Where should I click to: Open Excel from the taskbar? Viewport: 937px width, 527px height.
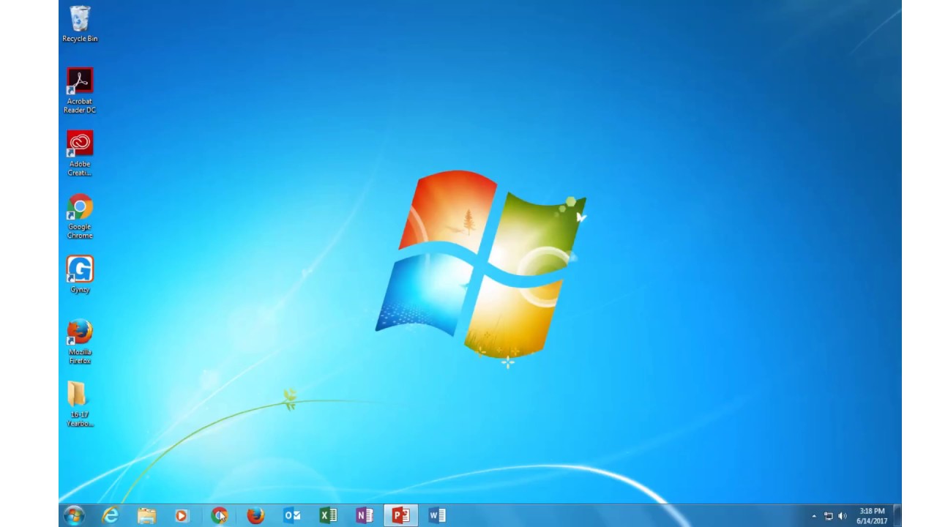tap(328, 515)
